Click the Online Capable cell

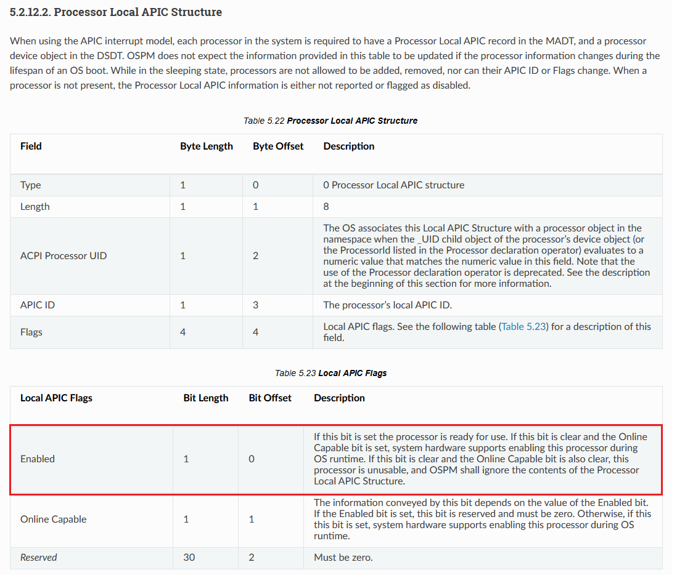click(54, 520)
